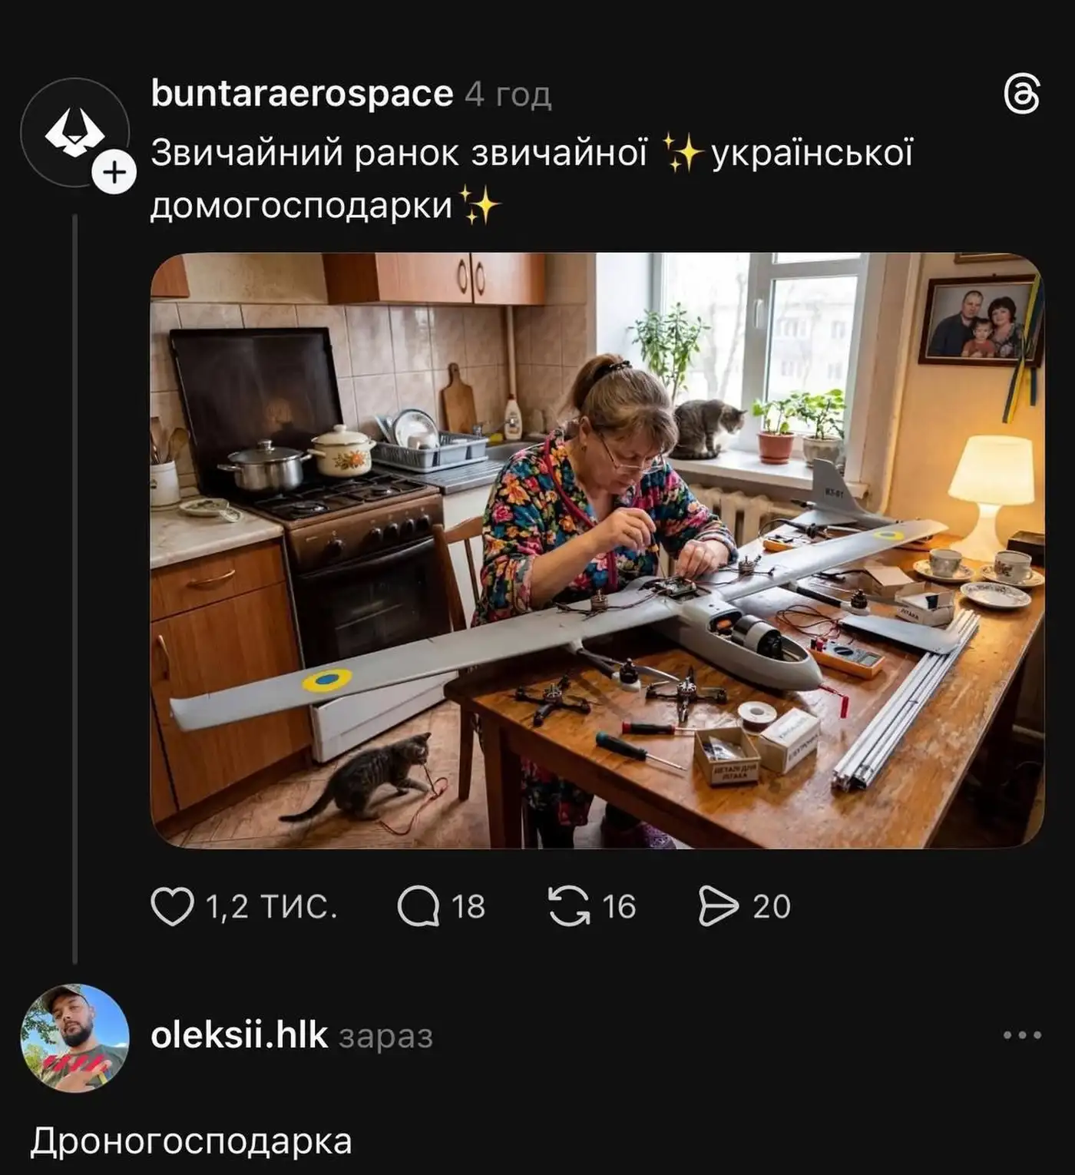Like the buntaraerospace post with heart icon
Image resolution: width=1075 pixels, height=1175 pixels.
(172, 906)
